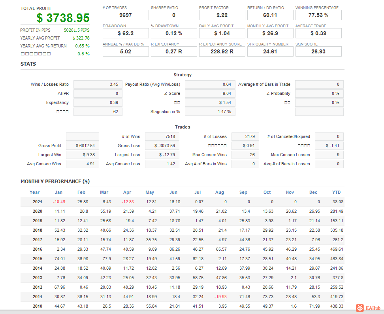Click the Z-Score -9.04 field
384x314 pixels.
click(210, 93)
